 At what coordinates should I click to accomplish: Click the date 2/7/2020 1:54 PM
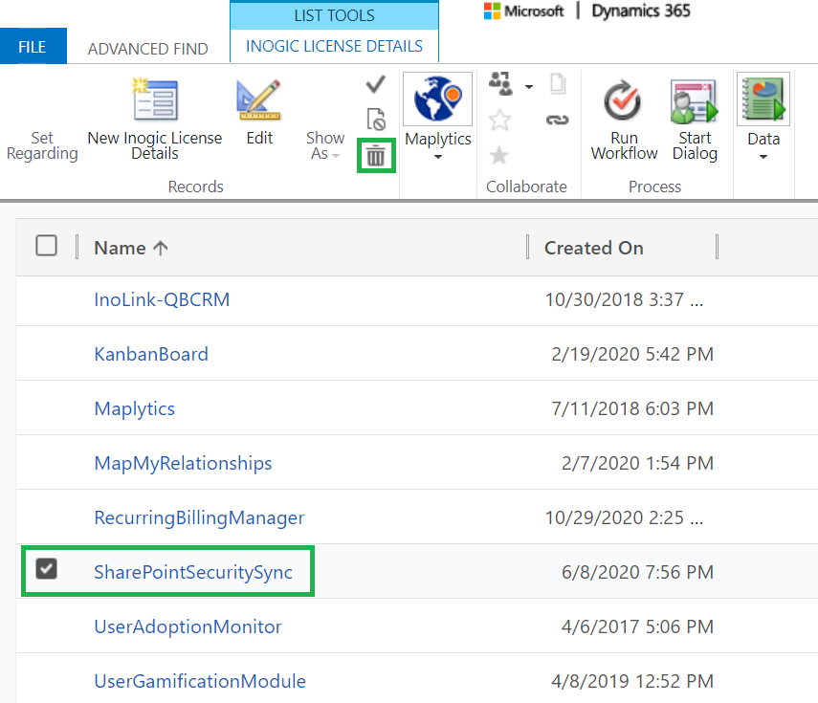click(637, 463)
